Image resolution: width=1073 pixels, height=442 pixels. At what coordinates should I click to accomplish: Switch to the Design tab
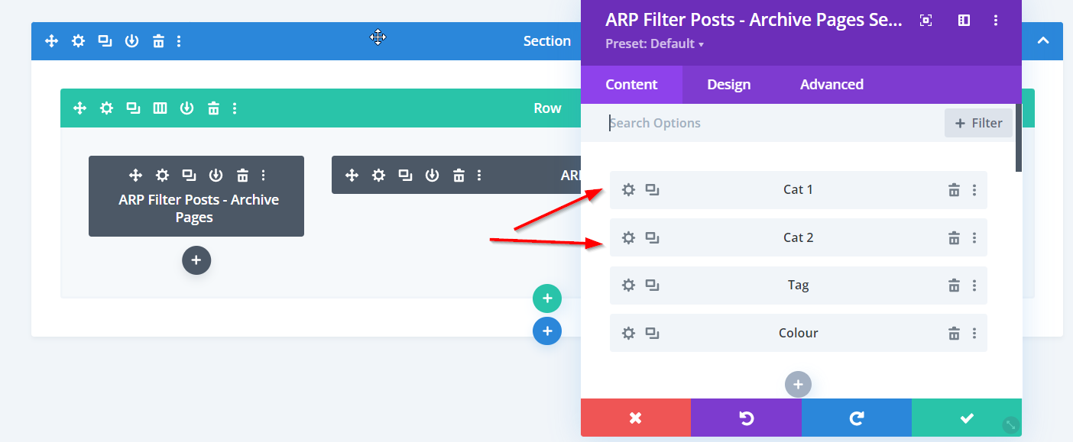[728, 85]
